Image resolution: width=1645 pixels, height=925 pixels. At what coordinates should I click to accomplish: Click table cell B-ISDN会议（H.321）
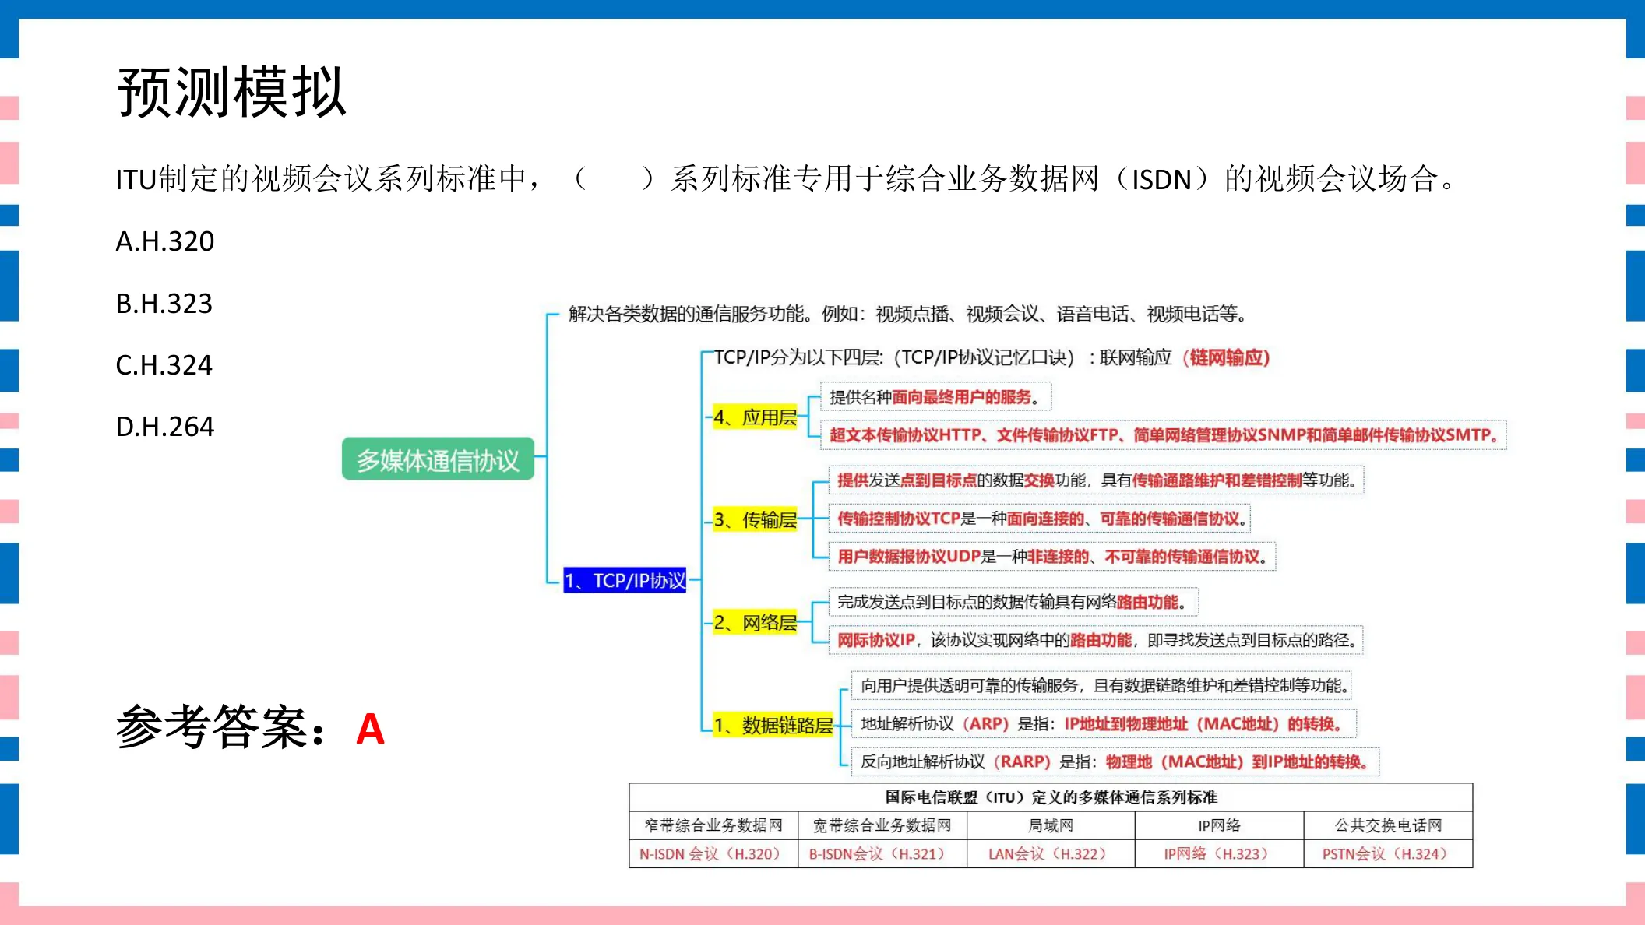tap(882, 853)
